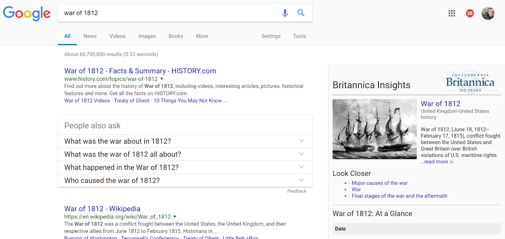Image resolution: width=505 pixels, height=239 pixels.
Task: Switch to the News tab
Action: 90,36
